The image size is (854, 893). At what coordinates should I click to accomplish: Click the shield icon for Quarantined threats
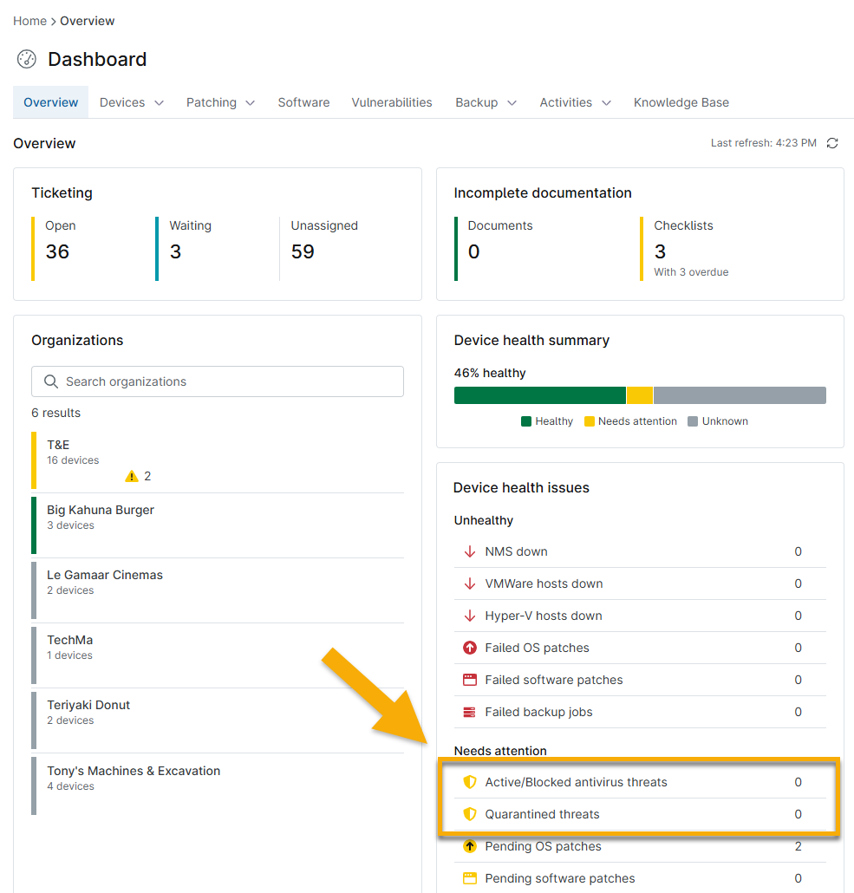(x=469, y=814)
